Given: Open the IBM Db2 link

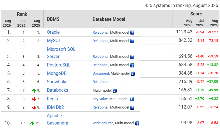Looking at the screenshot, I should click(55, 107).
